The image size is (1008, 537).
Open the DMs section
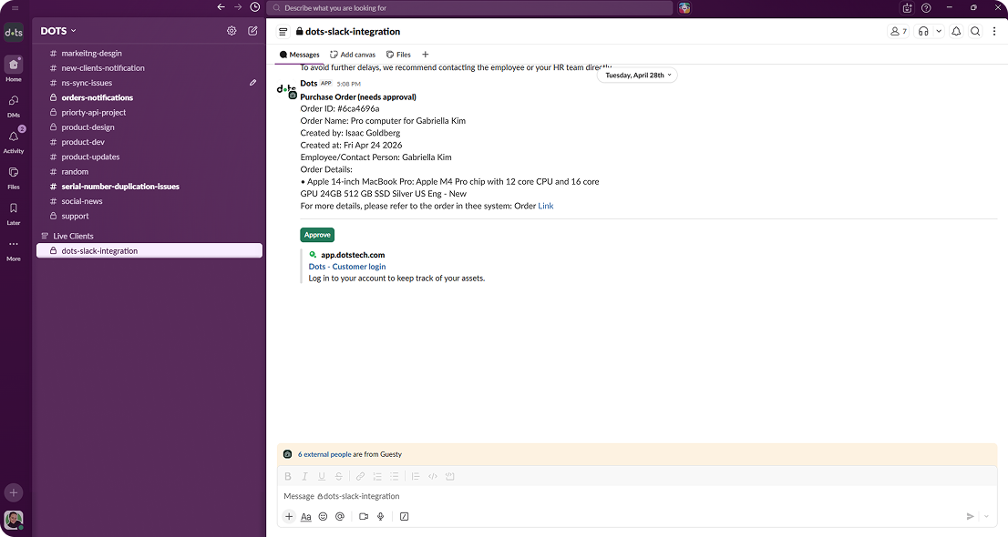[14, 106]
